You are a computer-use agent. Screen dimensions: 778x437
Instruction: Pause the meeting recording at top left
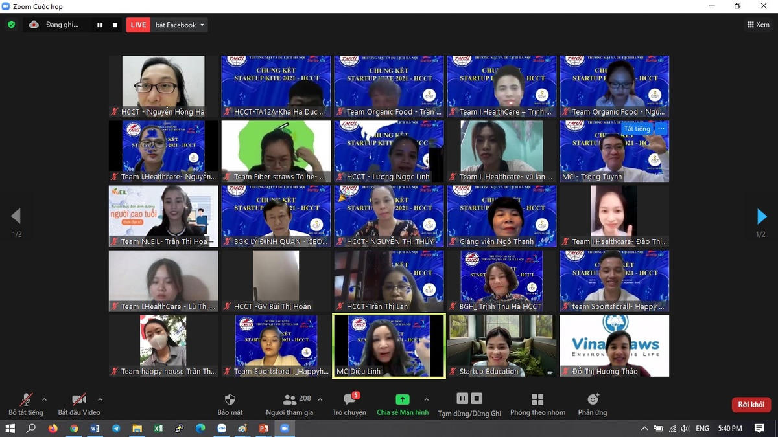point(100,24)
